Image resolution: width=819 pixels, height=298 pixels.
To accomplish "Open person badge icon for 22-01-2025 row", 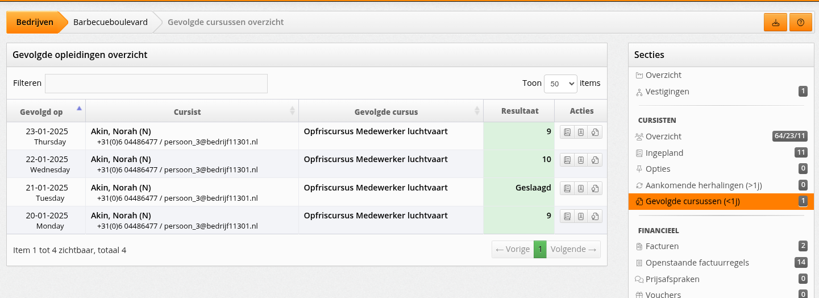I will pos(581,160).
